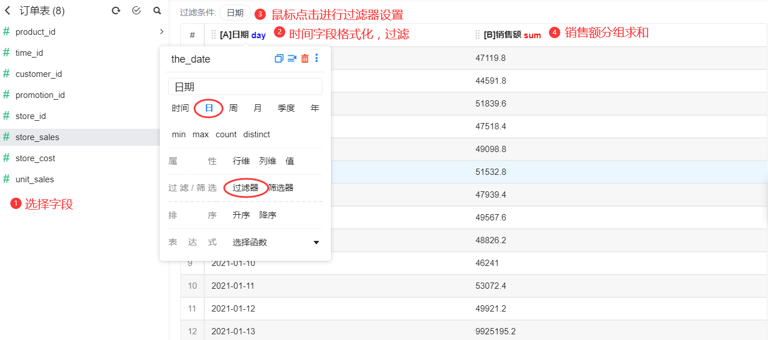Click the # icon beside customer_id
The image size is (768, 340).
[6, 73]
